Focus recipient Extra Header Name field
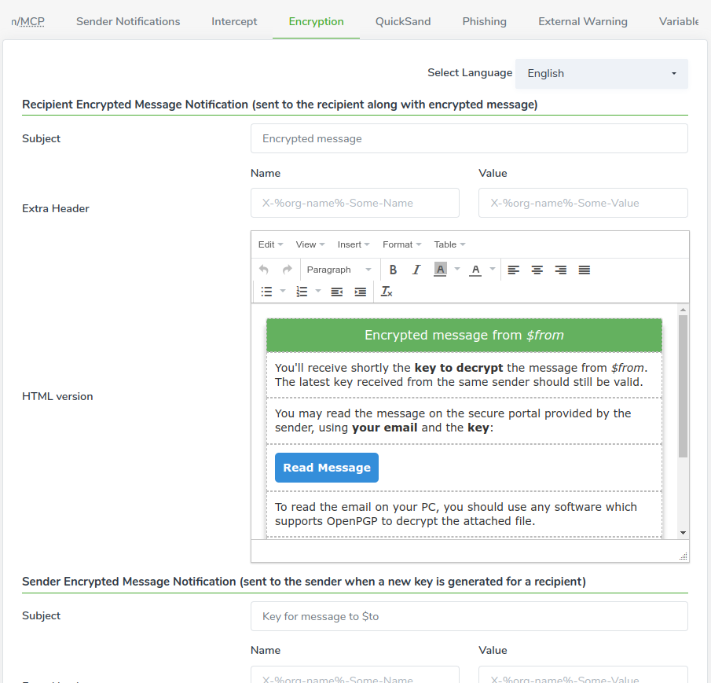This screenshot has height=683, width=711. click(355, 203)
